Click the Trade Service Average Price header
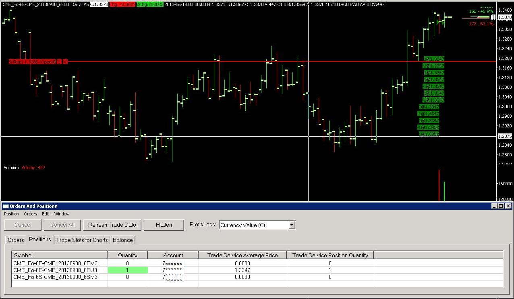Screen dimensions: 514x299 point(242,255)
